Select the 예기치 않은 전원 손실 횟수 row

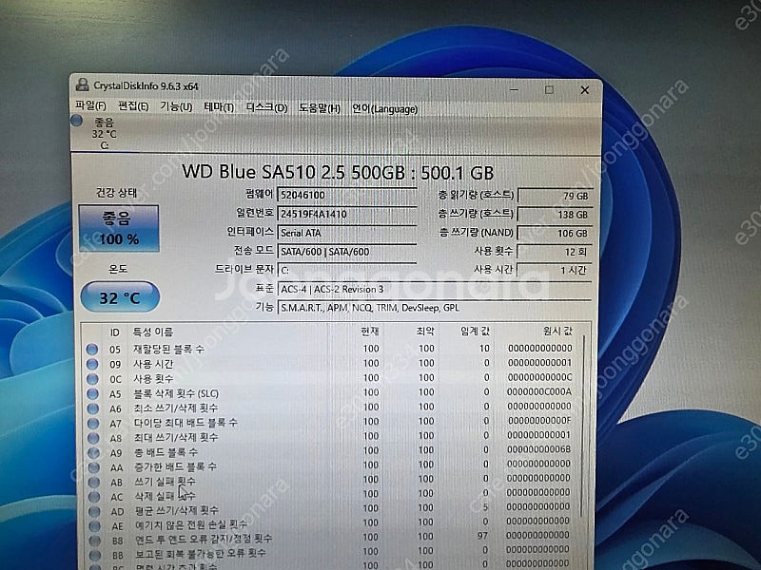330,523
